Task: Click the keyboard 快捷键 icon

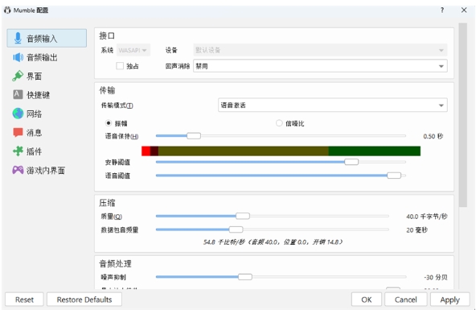Action: point(18,94)
